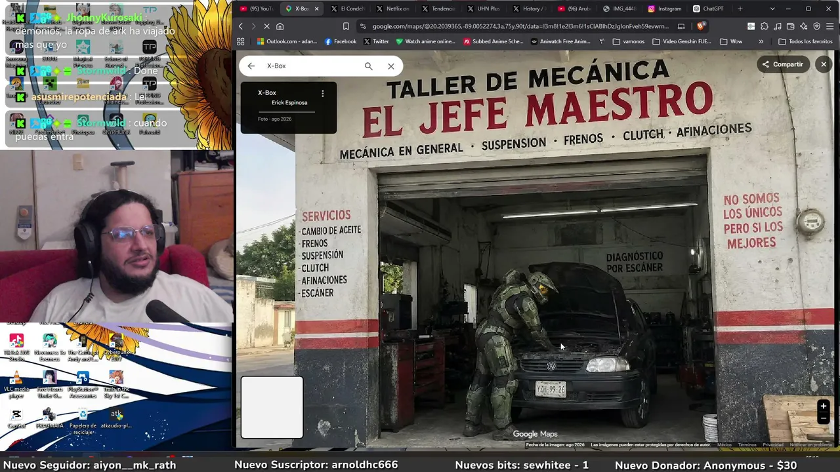Click the Términos link in the footer
This screenshot has height=472, width=840.
(x=747, y=445)
